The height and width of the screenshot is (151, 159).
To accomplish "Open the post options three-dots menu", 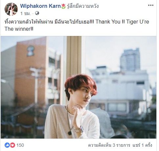I will (150, 5).
